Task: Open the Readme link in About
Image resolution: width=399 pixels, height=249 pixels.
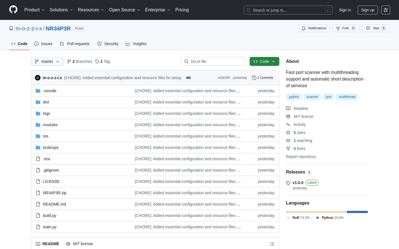Action: 297,108
